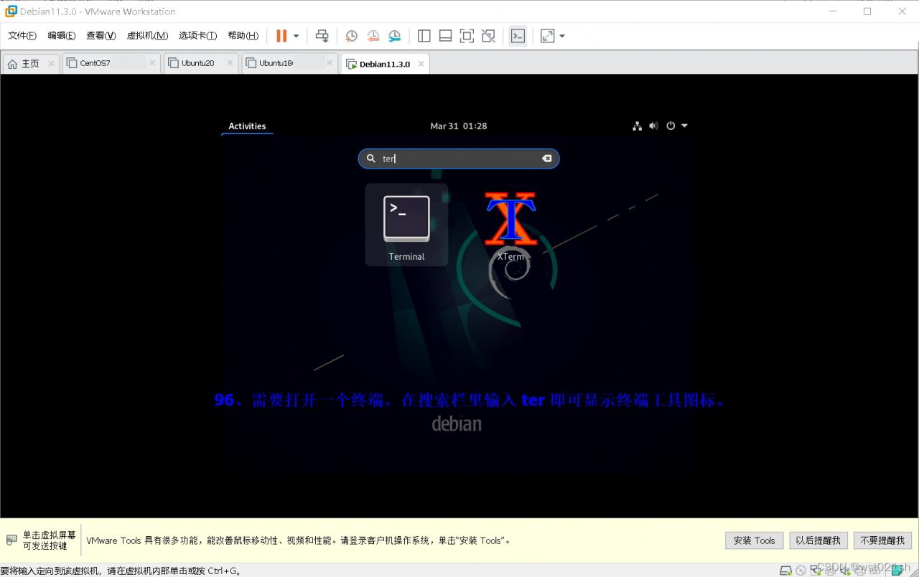Switch to the Ubuntu18 tab

pos(289,63)
